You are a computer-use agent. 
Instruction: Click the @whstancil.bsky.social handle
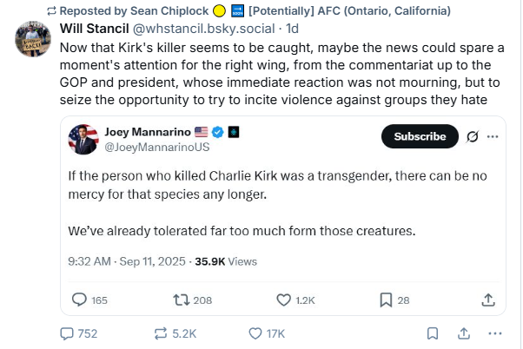coord(204,29)
